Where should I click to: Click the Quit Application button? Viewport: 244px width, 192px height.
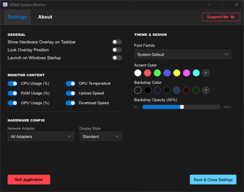click(x=29, y=179)
